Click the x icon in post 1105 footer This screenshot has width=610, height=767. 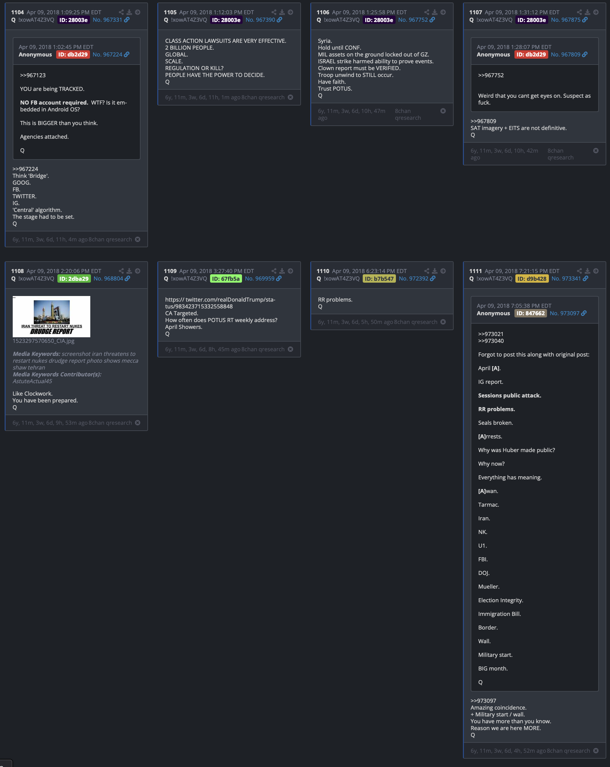(x=291, y=97)
